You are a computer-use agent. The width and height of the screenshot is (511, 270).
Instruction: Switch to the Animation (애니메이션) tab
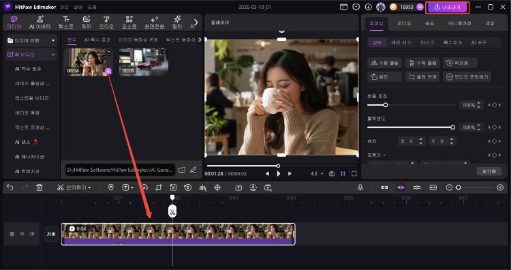459,23
